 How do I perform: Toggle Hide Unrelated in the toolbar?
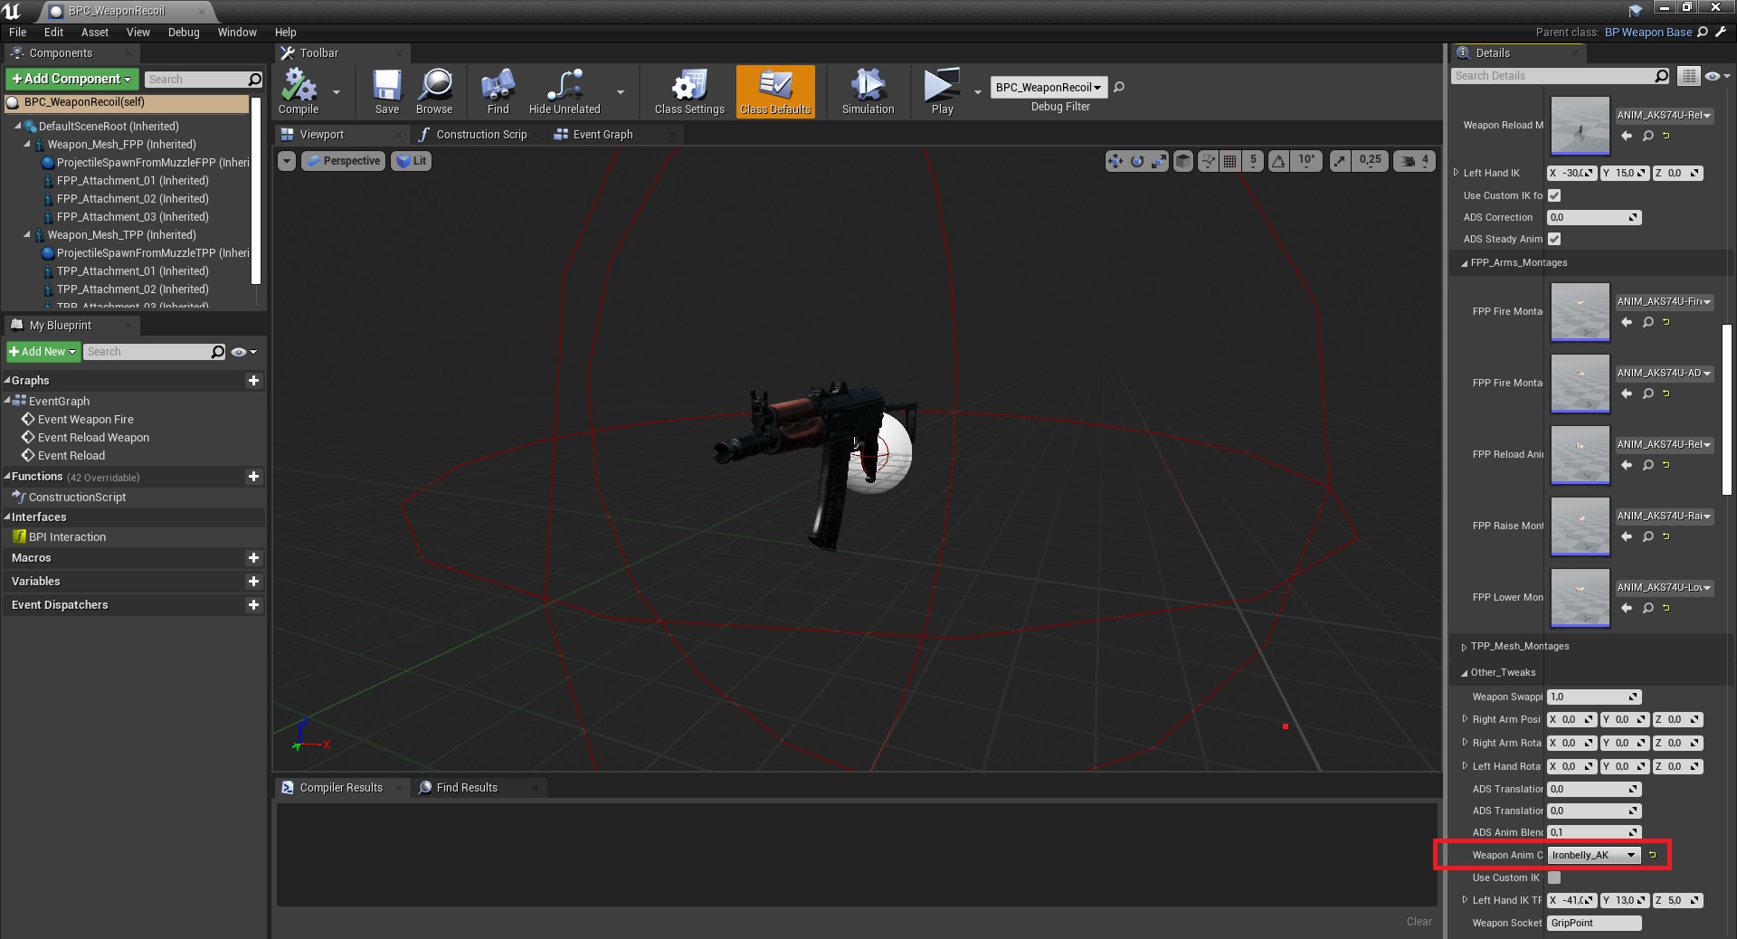click(565, 90)
